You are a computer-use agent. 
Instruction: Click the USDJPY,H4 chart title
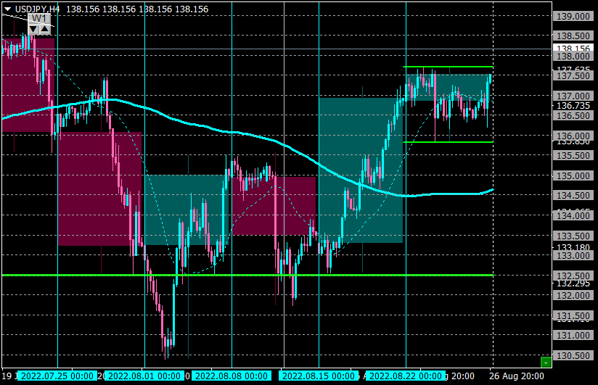pos(38,9)
